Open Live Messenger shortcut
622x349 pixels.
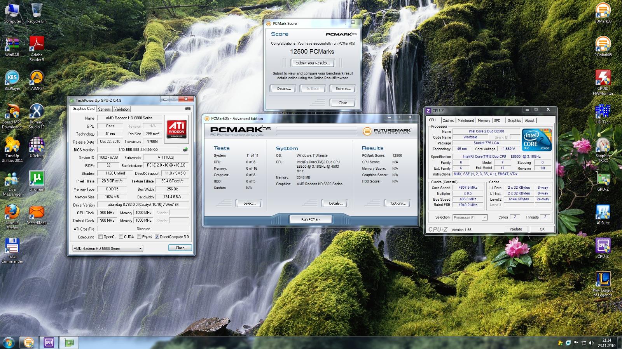12,183
